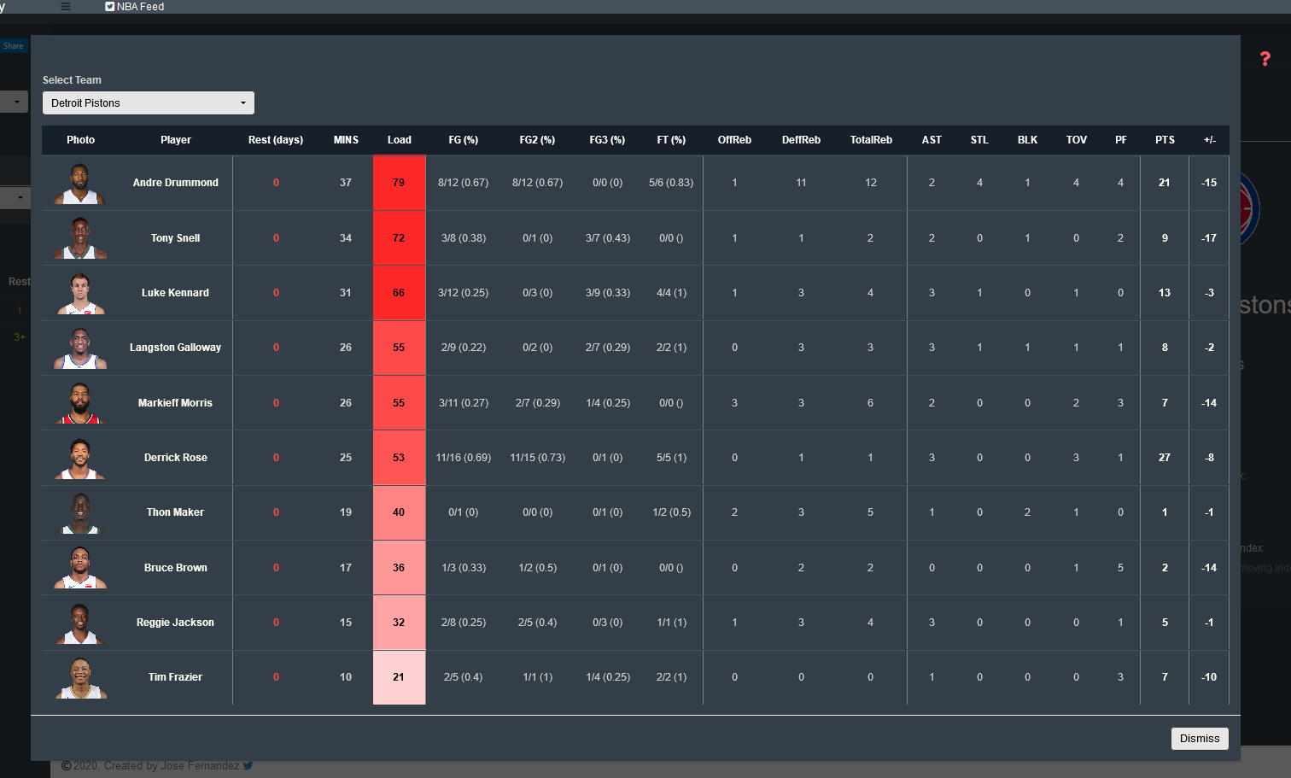Click the Rest (days) column header
This screenshot has height=778, width=1291.
tap(276, 140)
